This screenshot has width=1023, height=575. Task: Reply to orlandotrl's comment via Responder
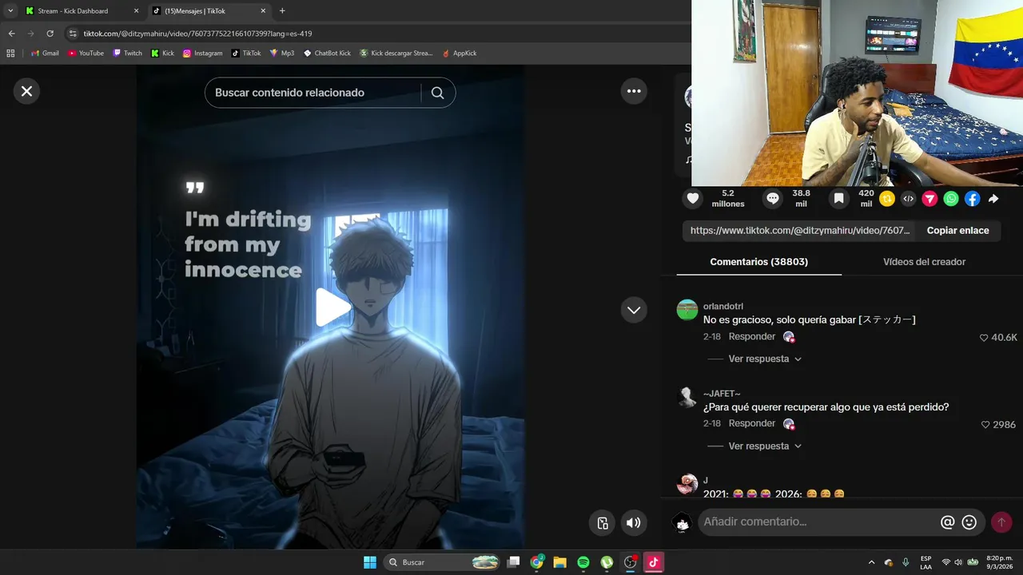(752, 337)
